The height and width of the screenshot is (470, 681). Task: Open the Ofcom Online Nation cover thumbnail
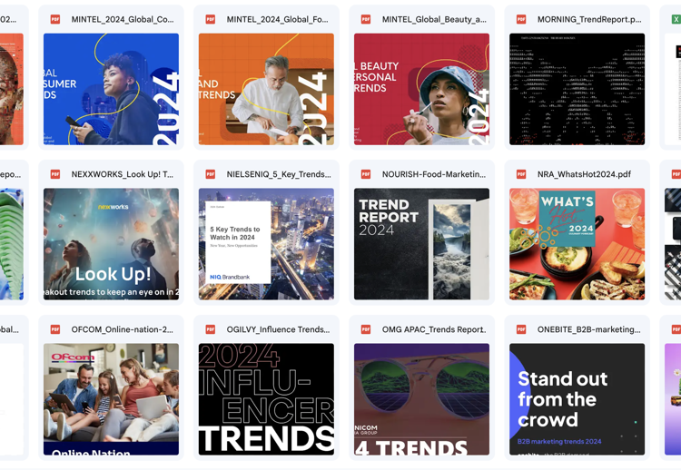111,399
